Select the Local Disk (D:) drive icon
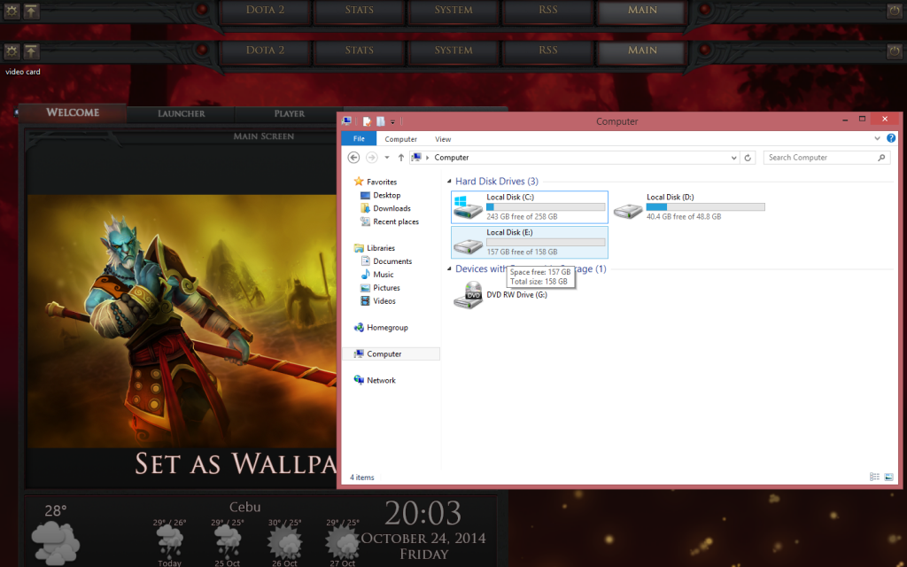The height and width of the screenshot is (567, 907). tap(628, 208)
